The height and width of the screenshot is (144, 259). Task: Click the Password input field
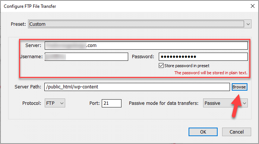(x=203, y=57)
